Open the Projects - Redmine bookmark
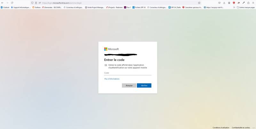256x129 pixels. coord(115,7)
